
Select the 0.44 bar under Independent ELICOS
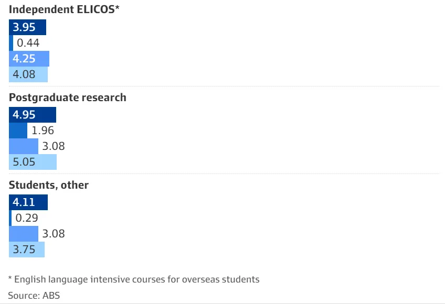[x=11, y=43]
